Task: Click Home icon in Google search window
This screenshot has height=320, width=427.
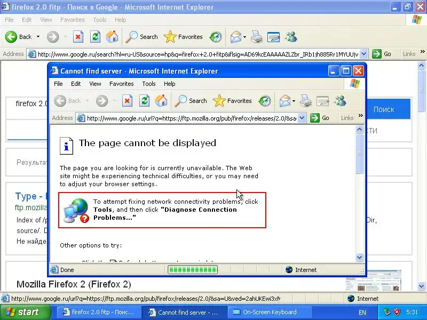Action: 112,37
